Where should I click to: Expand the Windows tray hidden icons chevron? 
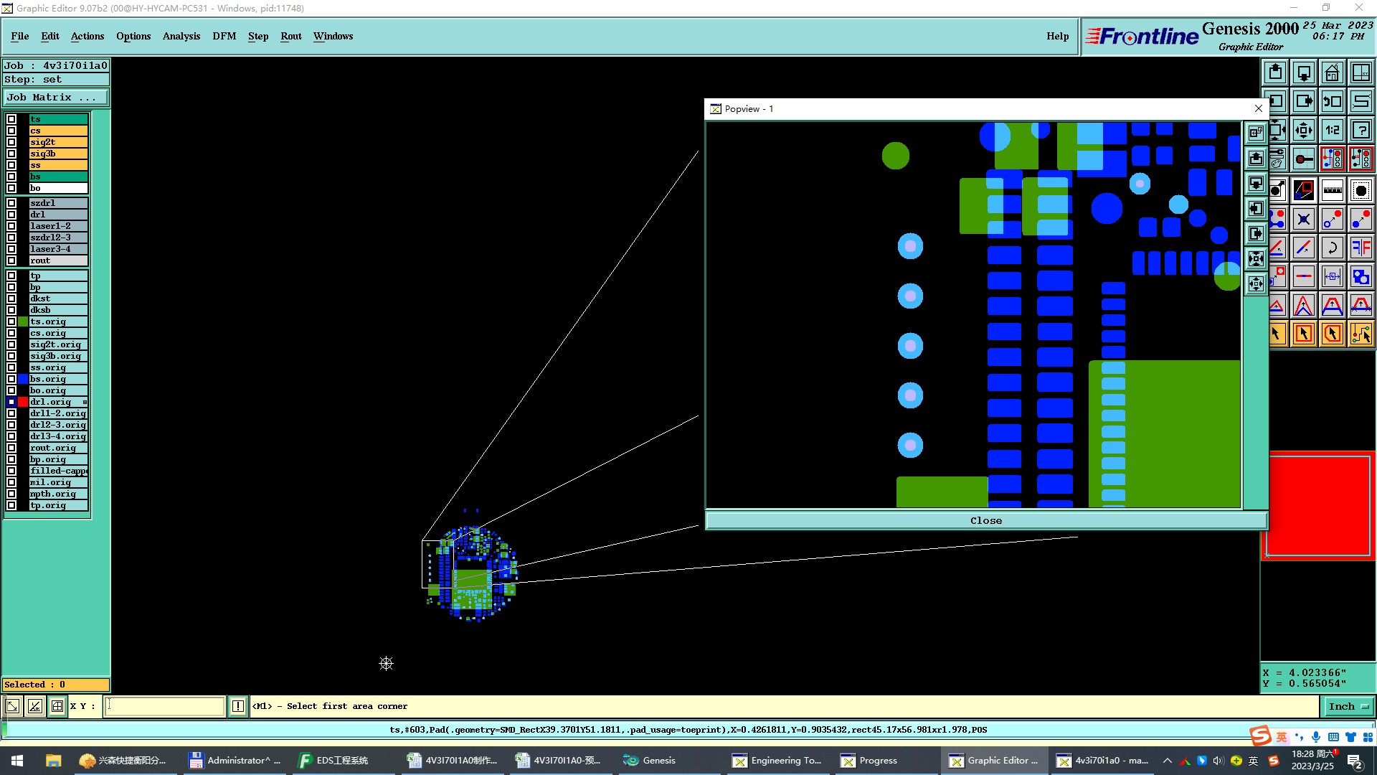point(1167,761)
